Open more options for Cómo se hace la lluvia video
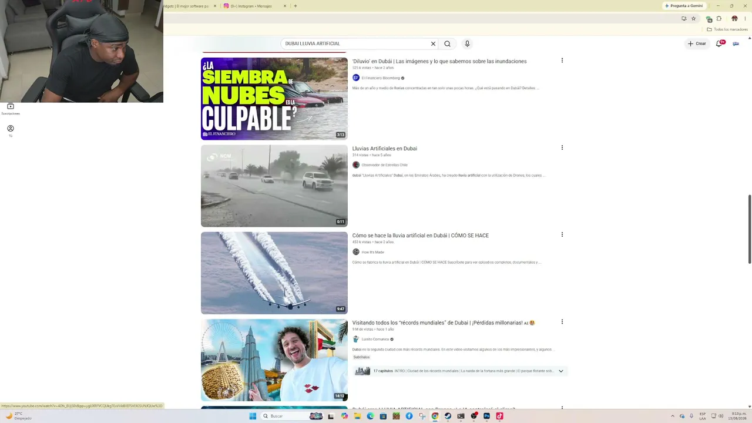Screen dimensions: 752x423 tap(562, 234)
